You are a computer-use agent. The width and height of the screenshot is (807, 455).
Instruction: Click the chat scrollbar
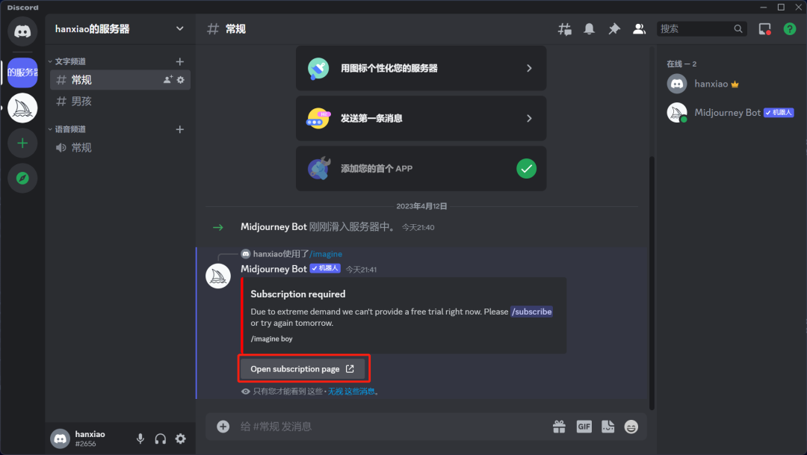click(x=652, y=283)
